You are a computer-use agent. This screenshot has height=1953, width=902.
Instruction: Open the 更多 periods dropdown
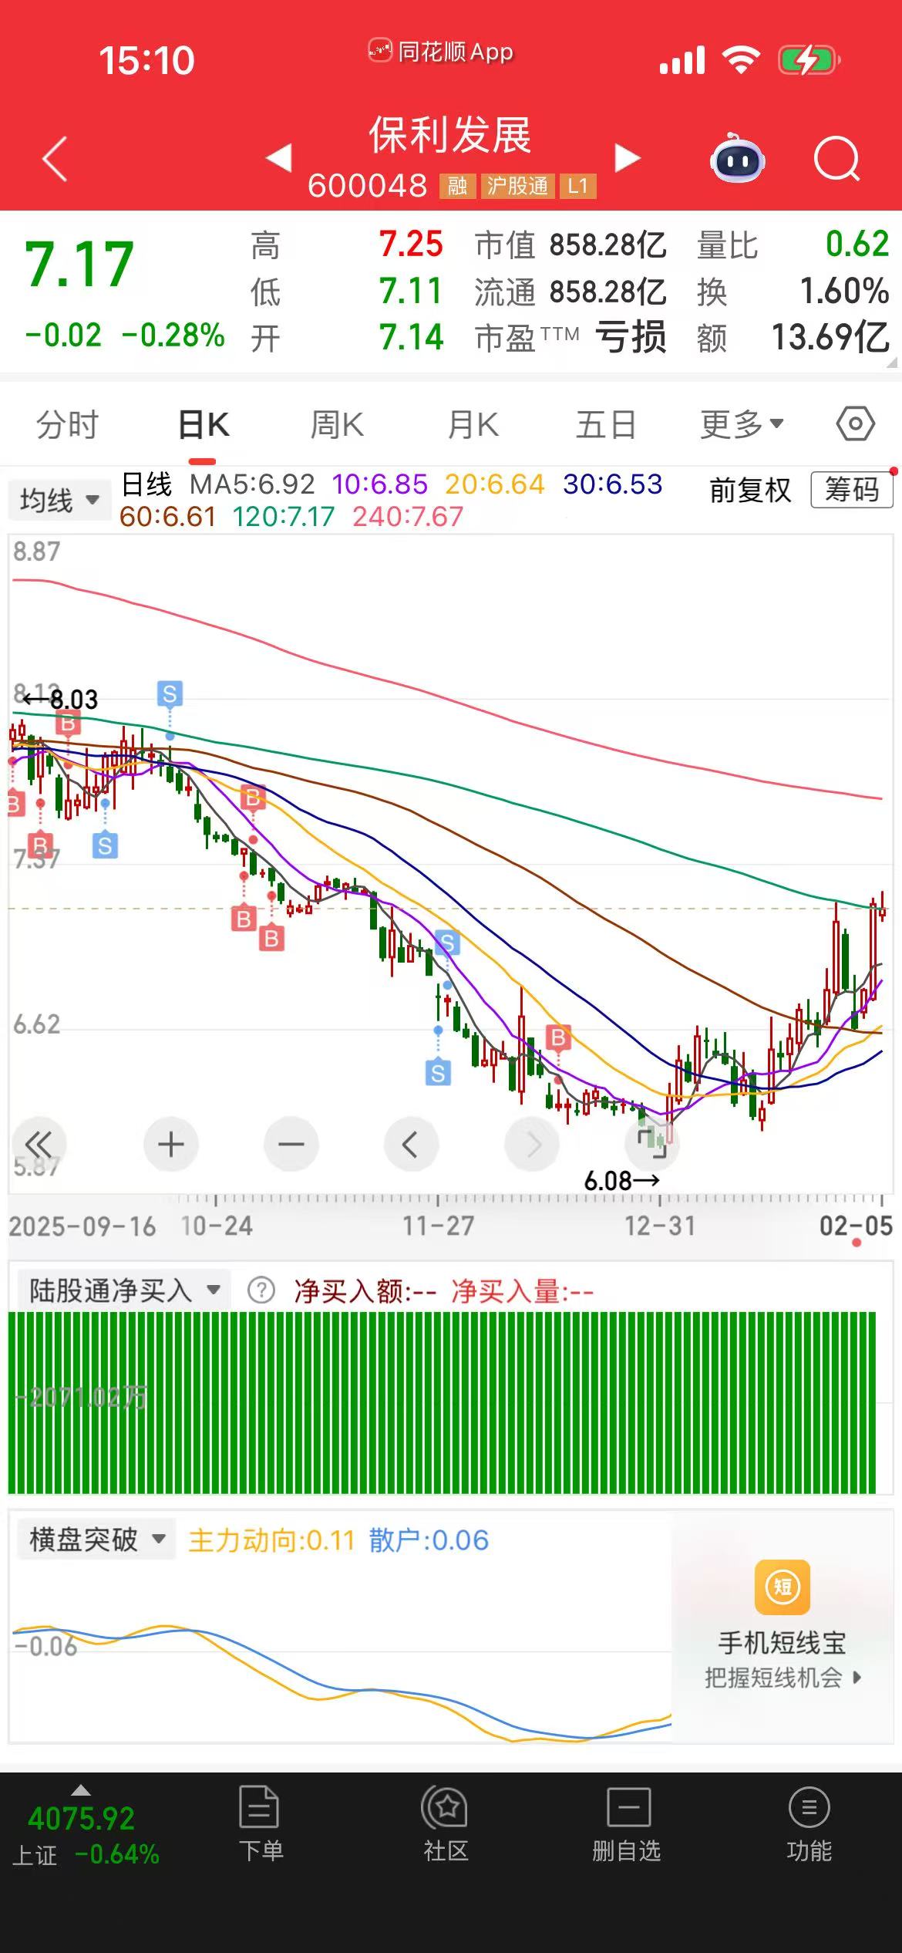pyautogui.click(x=742, y=424)
